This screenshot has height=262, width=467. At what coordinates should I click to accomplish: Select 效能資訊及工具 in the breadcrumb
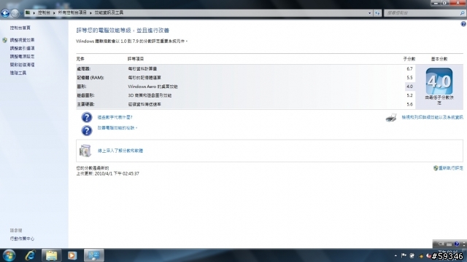click(109, 13)
